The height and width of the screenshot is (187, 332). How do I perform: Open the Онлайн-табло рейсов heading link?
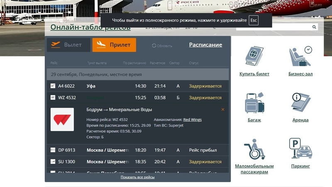tap(90, 28)
